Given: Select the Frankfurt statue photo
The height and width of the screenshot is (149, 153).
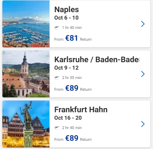Looking at the screenshot, I should (x=26, y=124).
